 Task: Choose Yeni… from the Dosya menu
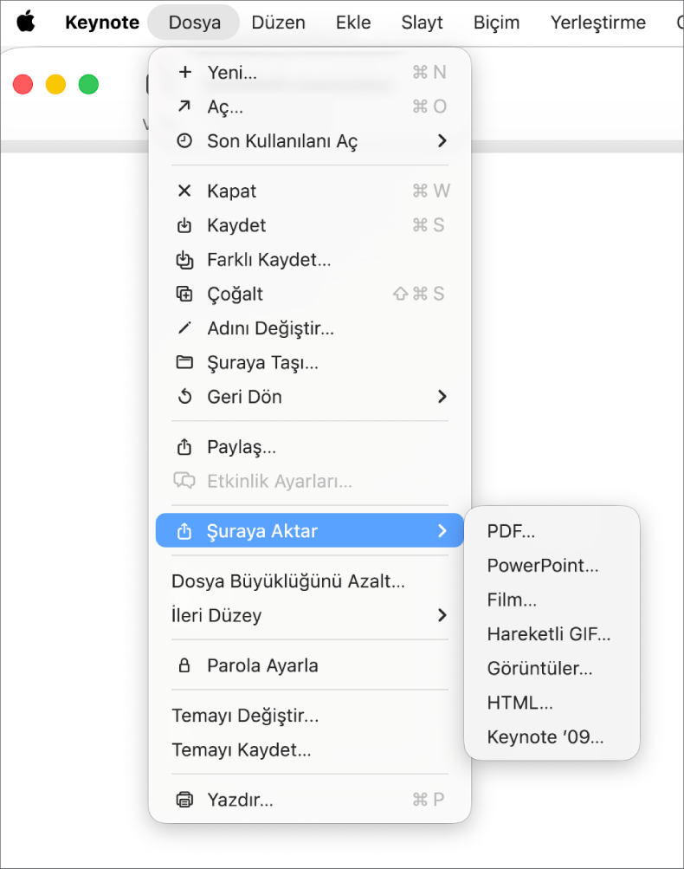tap(310, 72)
